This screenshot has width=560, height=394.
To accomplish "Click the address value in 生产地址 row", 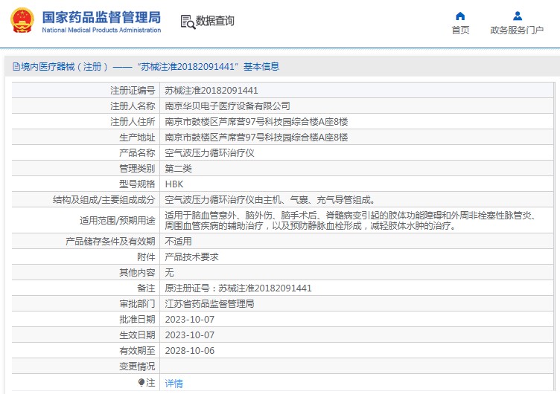I will point(256,138).
